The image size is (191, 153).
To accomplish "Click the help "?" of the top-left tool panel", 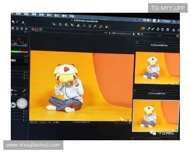I will 25,32.
